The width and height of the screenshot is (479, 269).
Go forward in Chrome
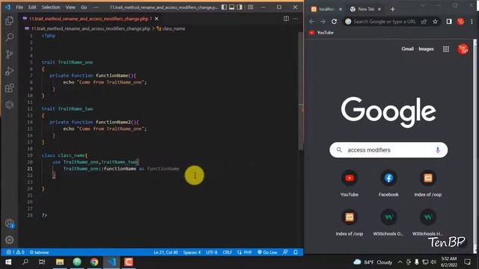point(323,22)
